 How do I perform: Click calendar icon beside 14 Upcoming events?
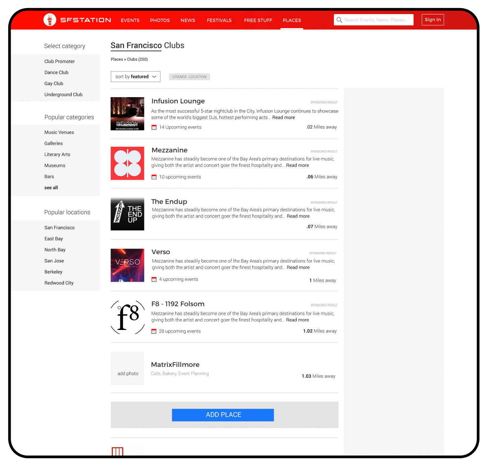tap(154, 127)
